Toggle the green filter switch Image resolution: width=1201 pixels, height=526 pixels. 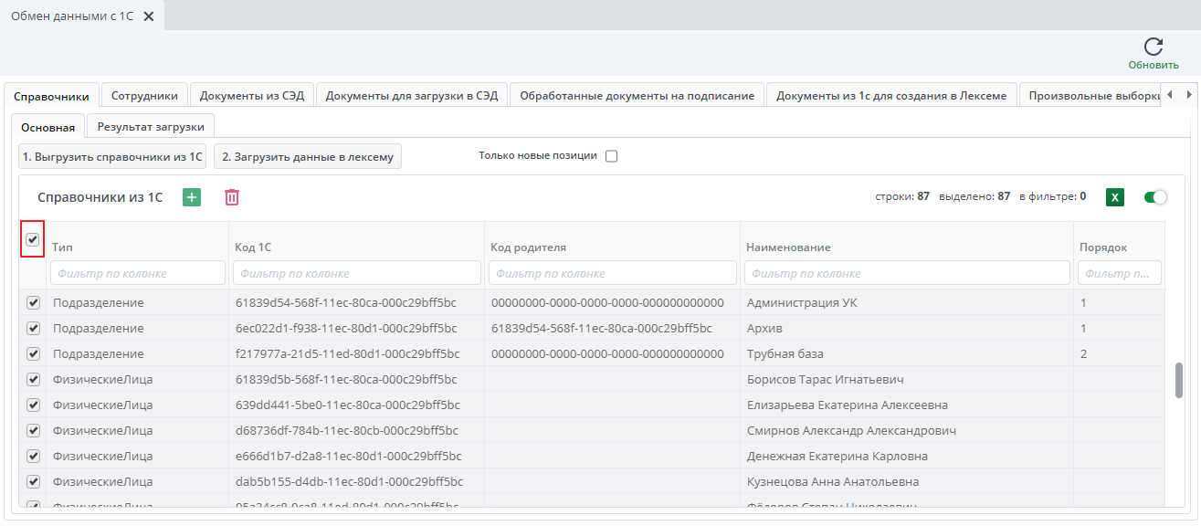[1155, 197]
